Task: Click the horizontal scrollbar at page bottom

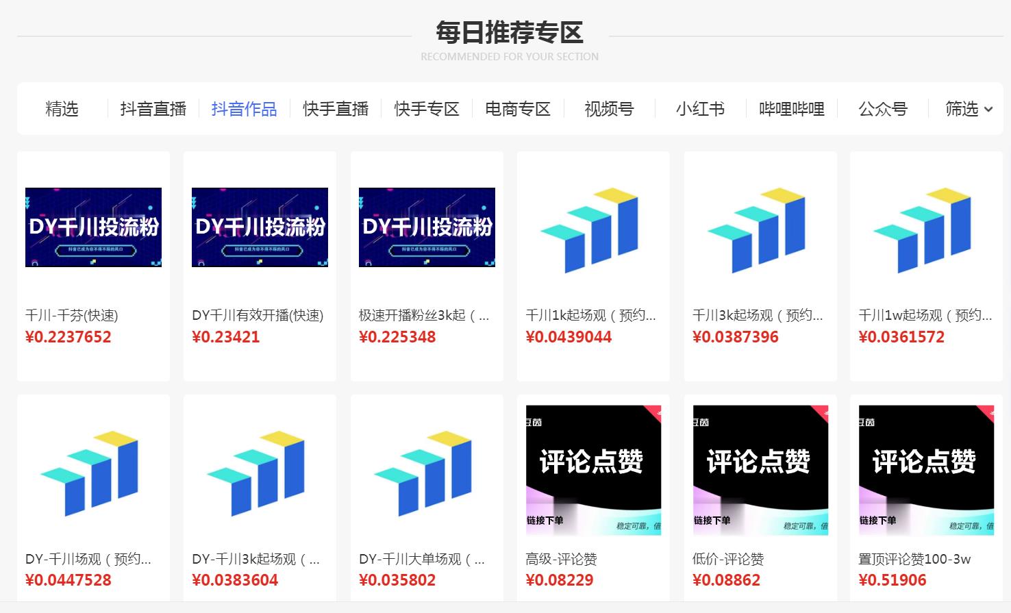Action: [505, 608]
